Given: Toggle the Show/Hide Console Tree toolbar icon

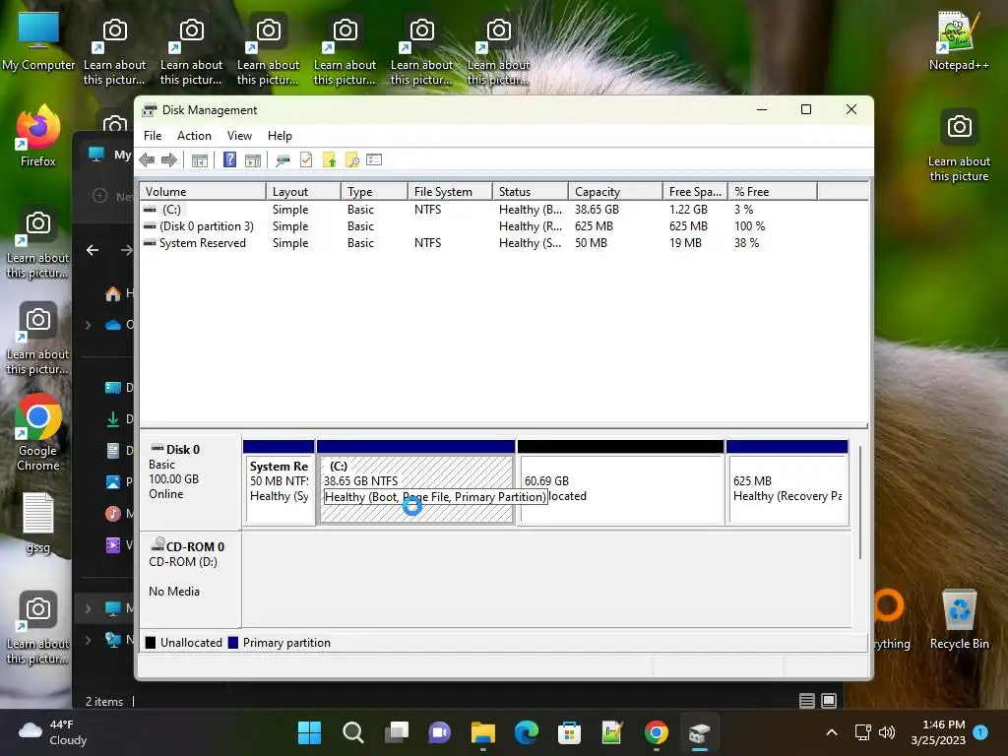Looking at the screenshot, I should (x=199, y=160).
